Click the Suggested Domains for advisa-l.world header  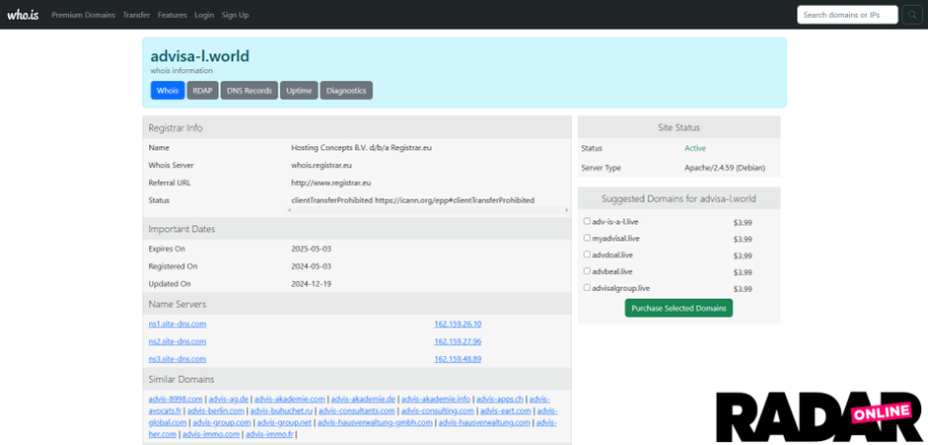[x=678, y=198]
